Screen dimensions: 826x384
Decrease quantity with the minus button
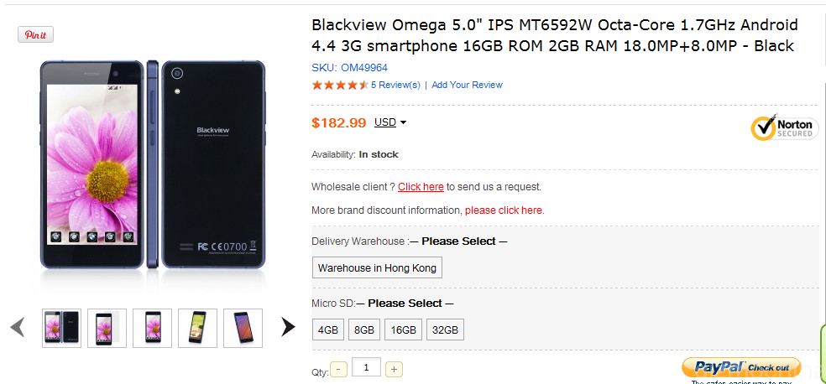tap(339, 369)
